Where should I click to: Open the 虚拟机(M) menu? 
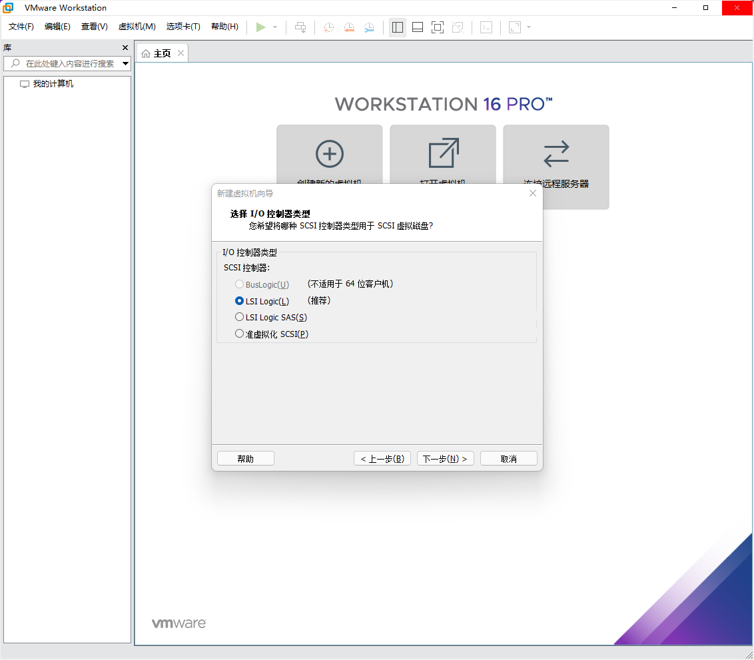[137, 27]
